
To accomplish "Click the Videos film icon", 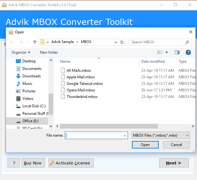I will [x=18, y=99].
